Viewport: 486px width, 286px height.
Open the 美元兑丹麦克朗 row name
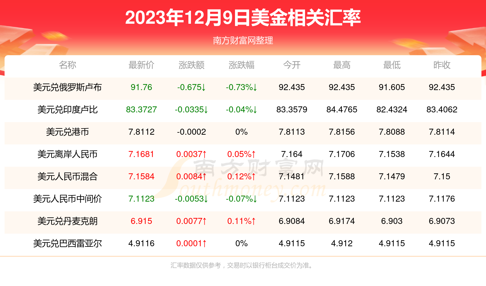(67, 221)
